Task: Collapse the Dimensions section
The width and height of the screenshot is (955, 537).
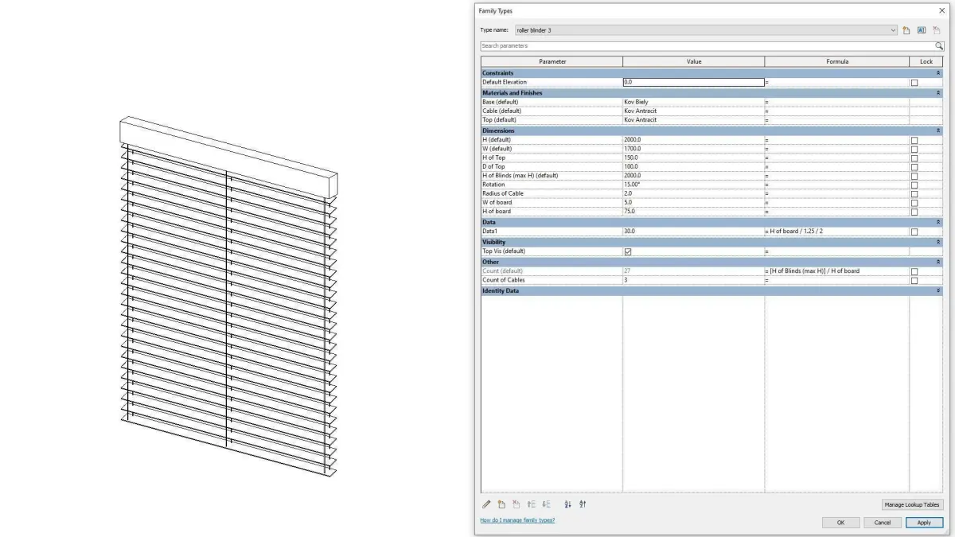Action: coord(938,130)
